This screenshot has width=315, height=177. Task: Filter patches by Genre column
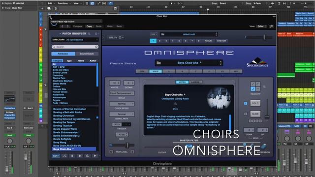(81, 60)
